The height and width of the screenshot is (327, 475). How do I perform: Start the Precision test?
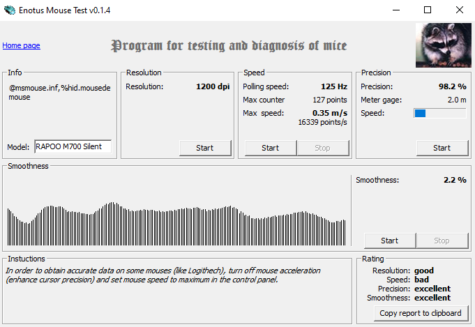[x=442, y=148]
